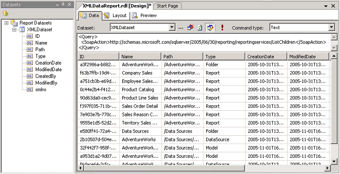Open the Dataset combo box dropdown arrow
The width and height of the screenshot is (340, 174).
[172, 27]
